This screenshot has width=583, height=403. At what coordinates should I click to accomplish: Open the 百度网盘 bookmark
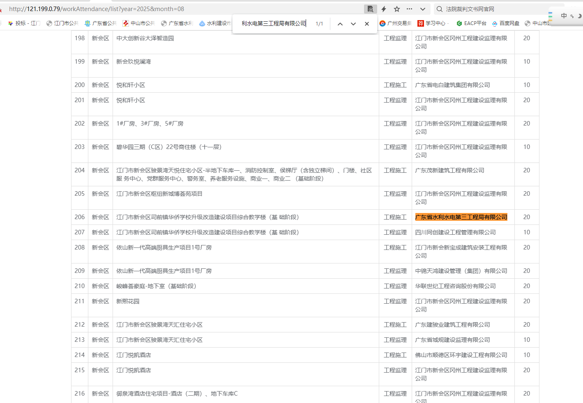(x=506, y=23)
